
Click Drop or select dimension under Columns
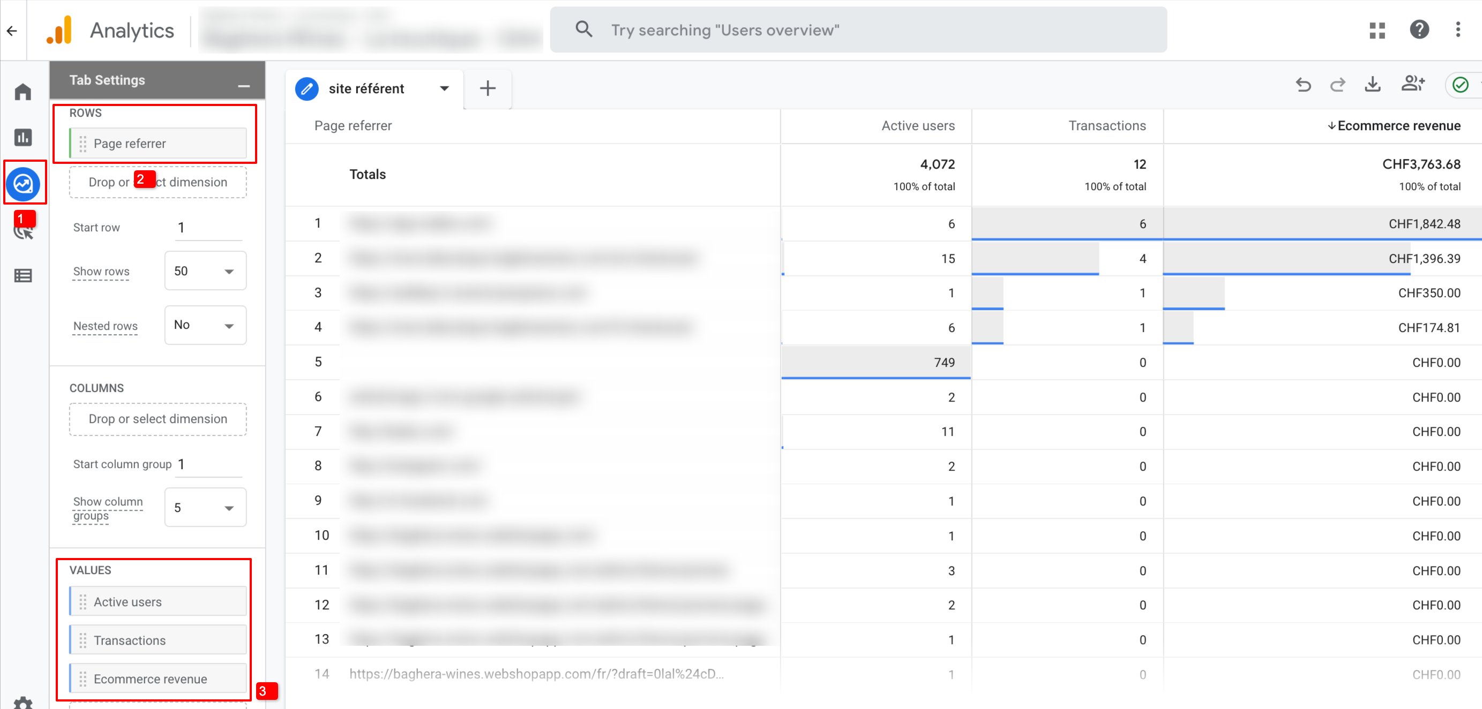tap(158, 419)
